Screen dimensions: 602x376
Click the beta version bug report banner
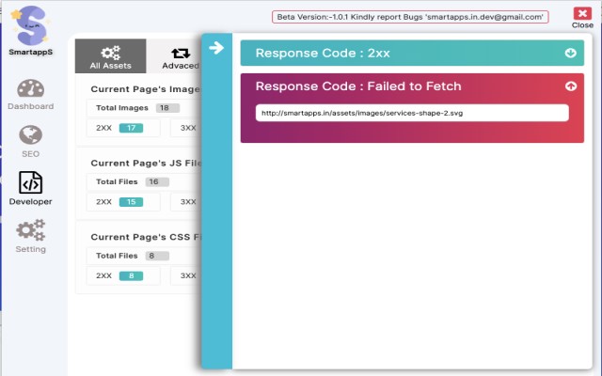[411, 17]
